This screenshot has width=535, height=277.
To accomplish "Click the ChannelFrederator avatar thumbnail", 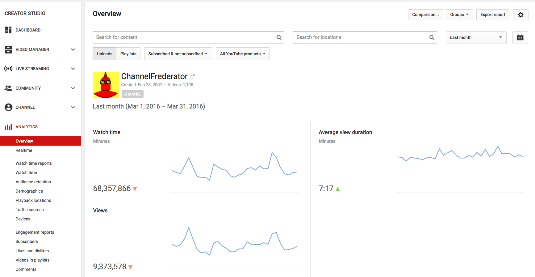I will point(106,85).
